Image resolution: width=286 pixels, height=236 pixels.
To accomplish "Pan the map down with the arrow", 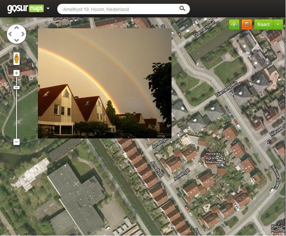I will pyautogui.click(x=16, y=40).
